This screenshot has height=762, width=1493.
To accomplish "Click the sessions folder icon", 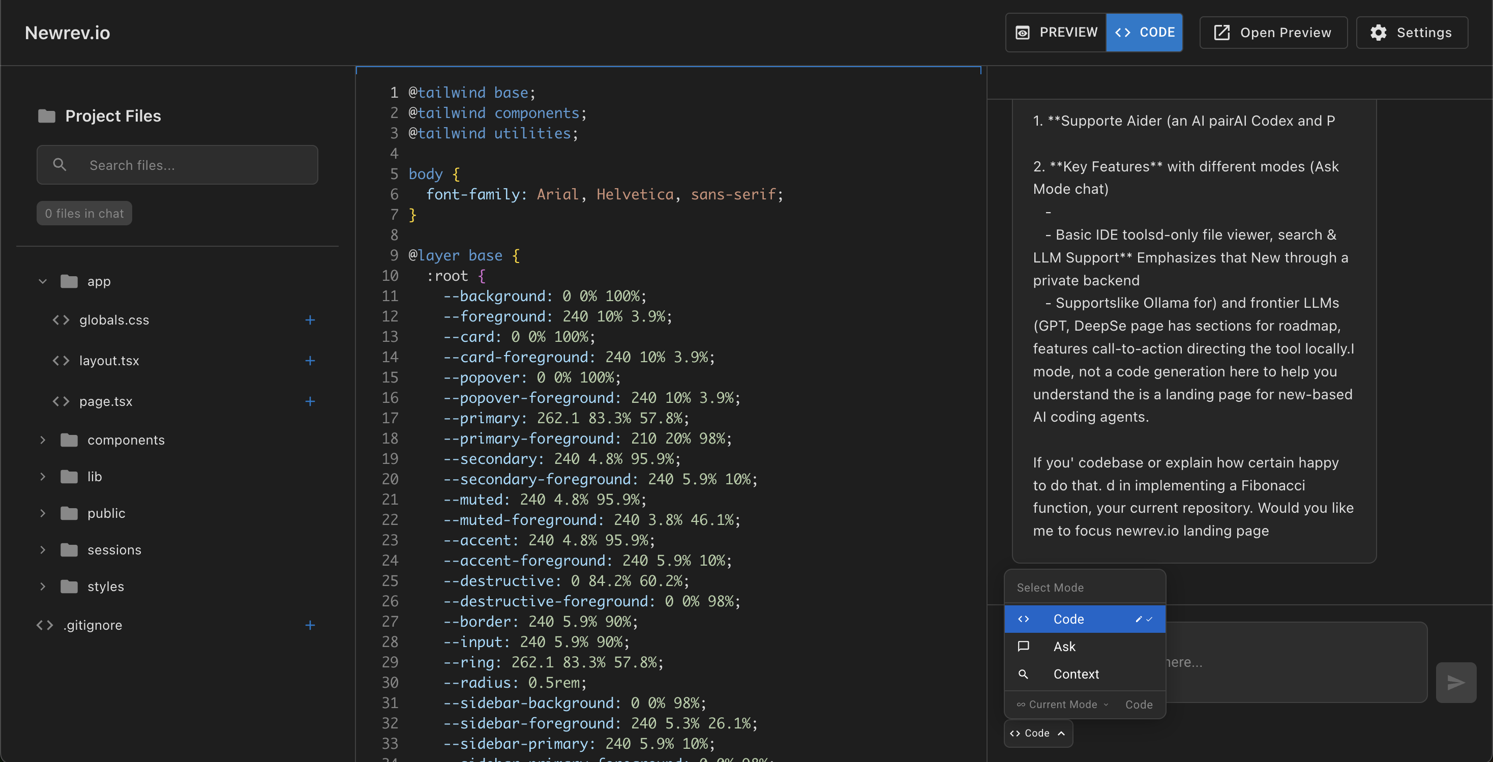I will click(69, 550).
